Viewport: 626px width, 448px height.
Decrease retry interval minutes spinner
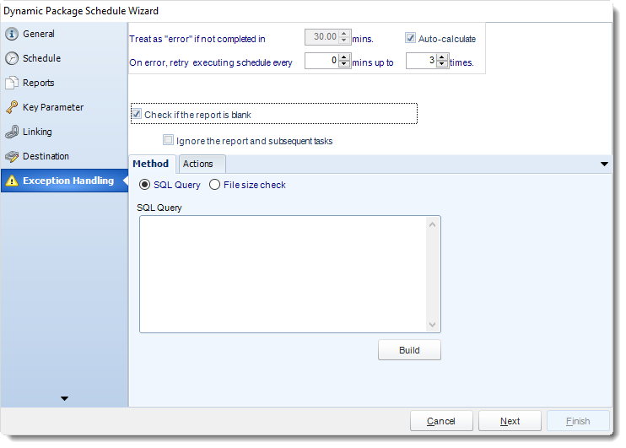[344, 64]
